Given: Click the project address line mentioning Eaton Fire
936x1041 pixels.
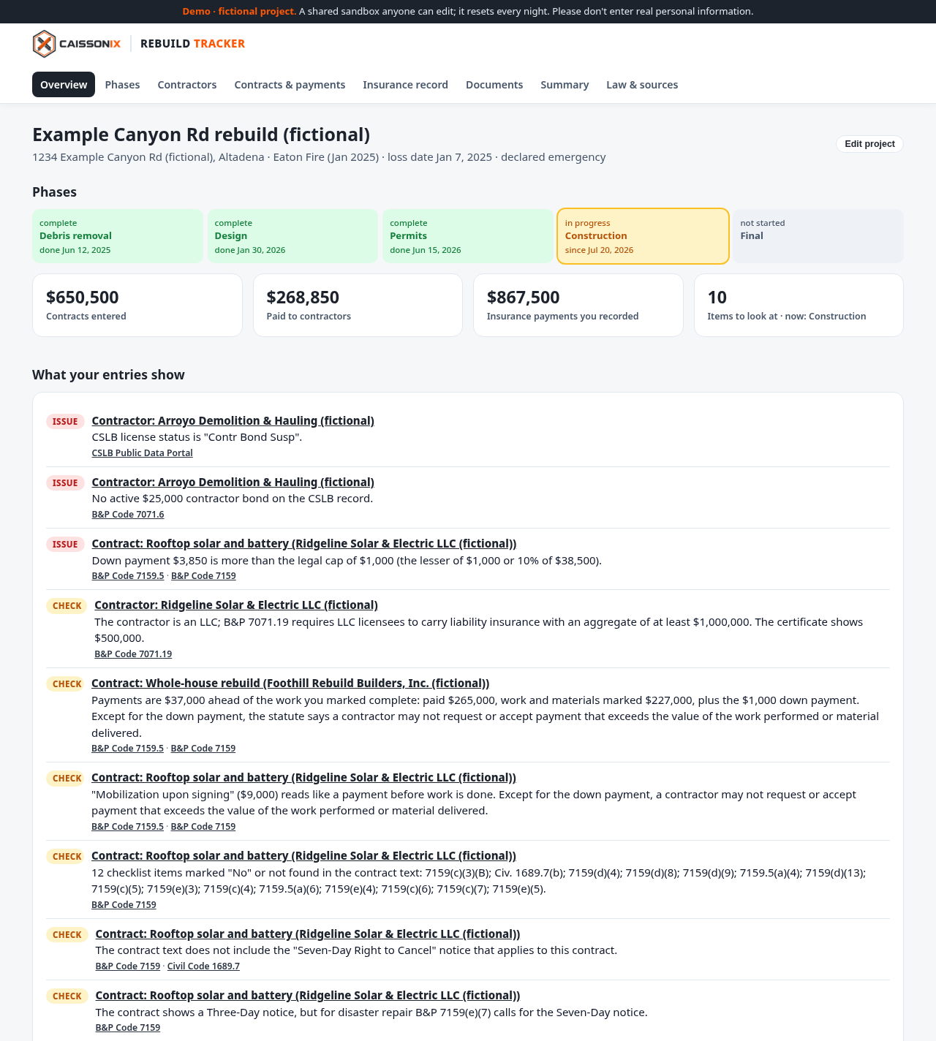Looking at the screenshot, I should tap(319, 157).
